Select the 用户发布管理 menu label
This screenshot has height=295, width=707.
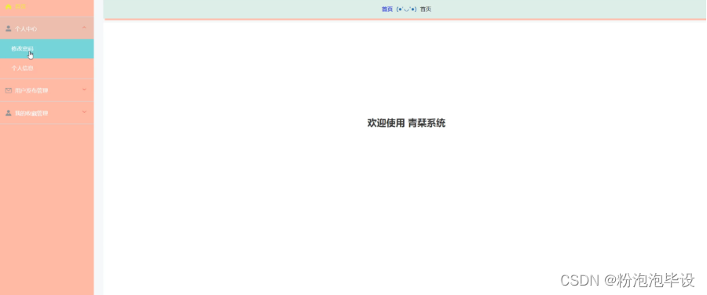[x=31, y=90]
